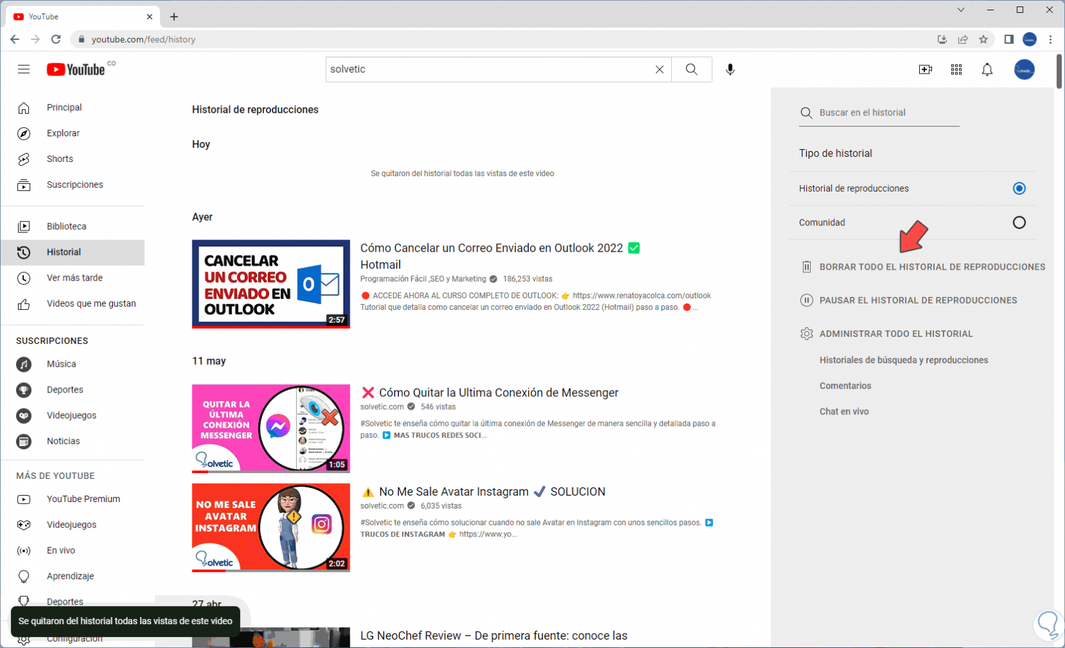Open Videos que me gustan

point(73,304)
